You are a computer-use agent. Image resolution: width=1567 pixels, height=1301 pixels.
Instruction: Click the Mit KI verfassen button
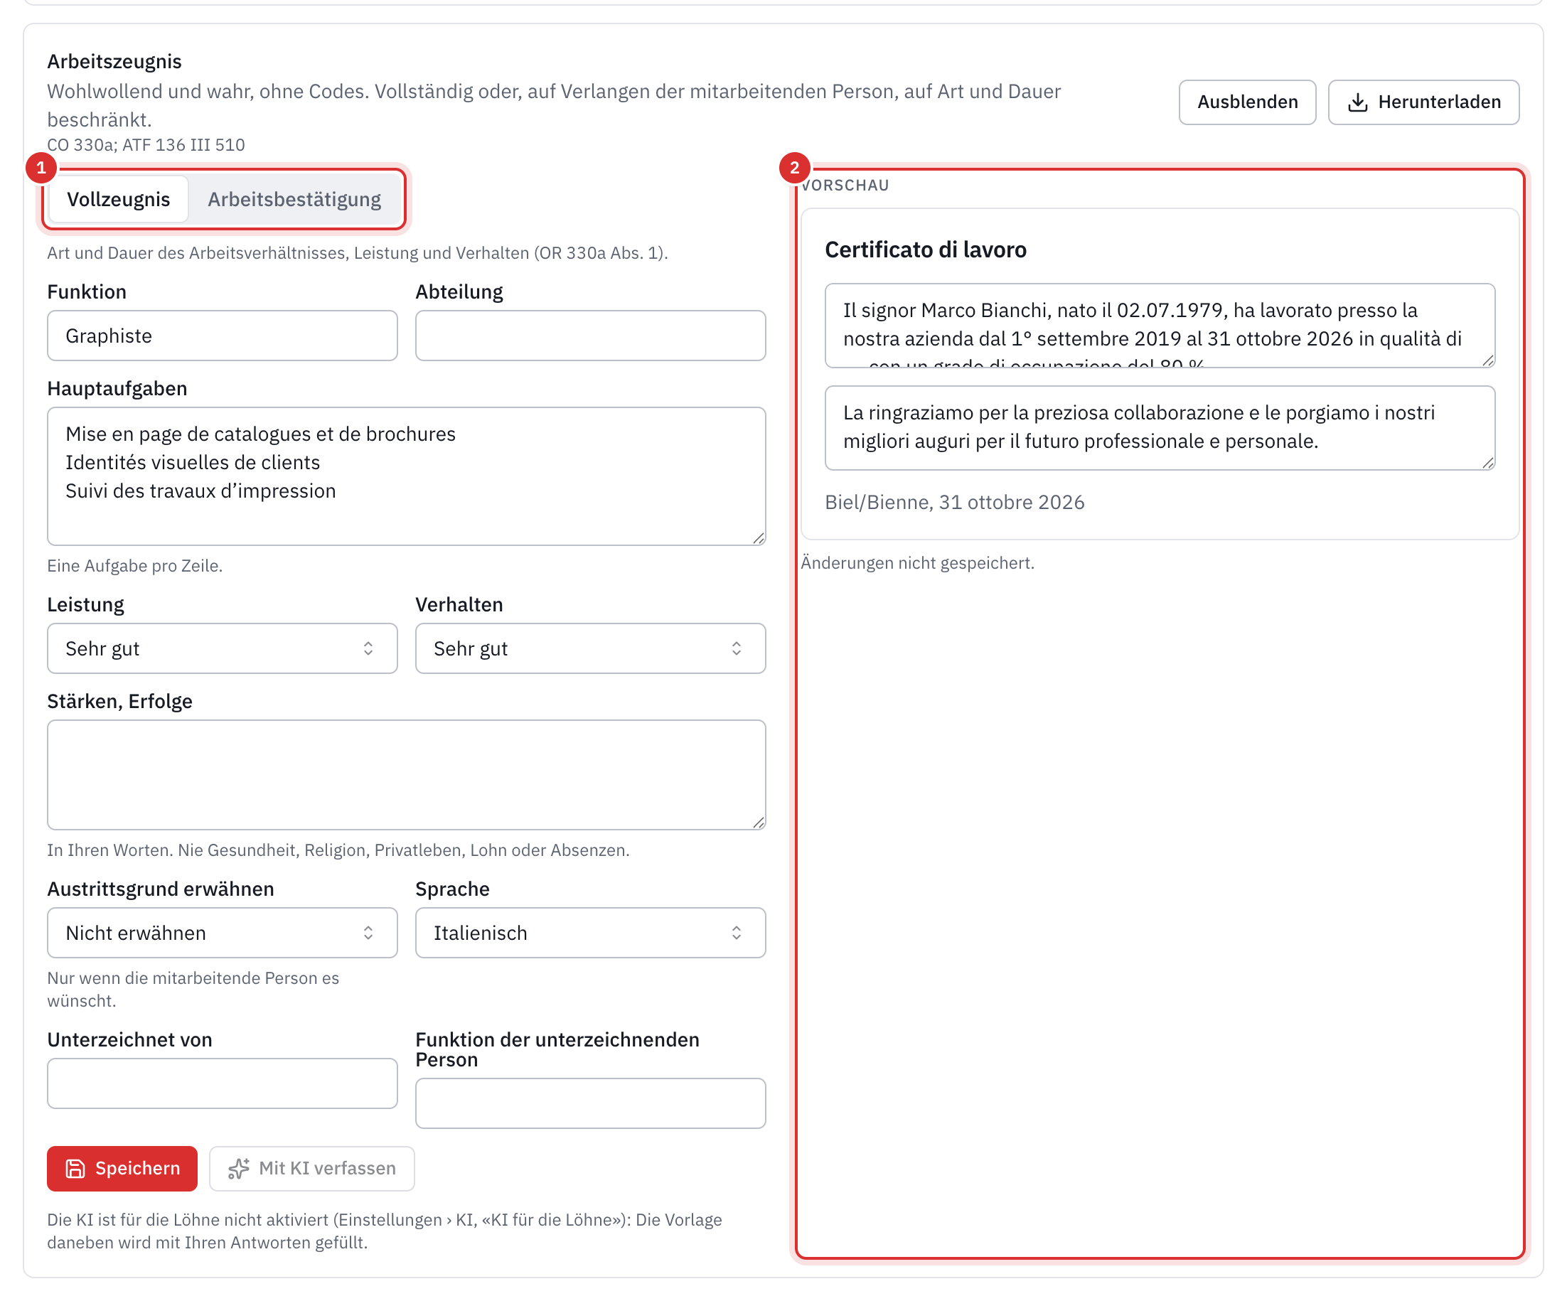pyautogui.click(x=312, y=1168)
